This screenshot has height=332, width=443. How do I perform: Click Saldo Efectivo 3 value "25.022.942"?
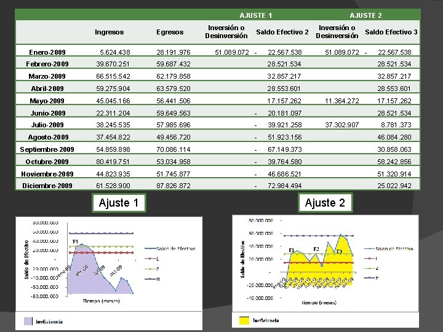(x=394, y=186)
